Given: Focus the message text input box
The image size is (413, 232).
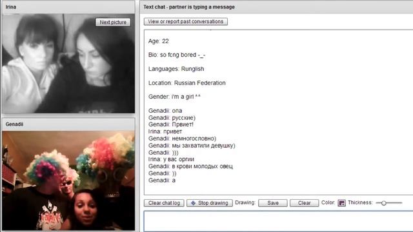Looking at the screenshot, I should [x=278, y=221].
